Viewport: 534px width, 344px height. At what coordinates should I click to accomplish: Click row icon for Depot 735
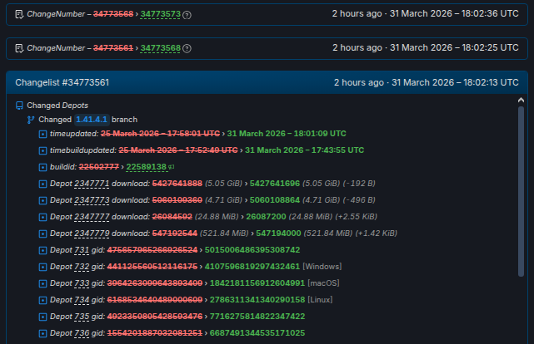click(x=42, y=317)
